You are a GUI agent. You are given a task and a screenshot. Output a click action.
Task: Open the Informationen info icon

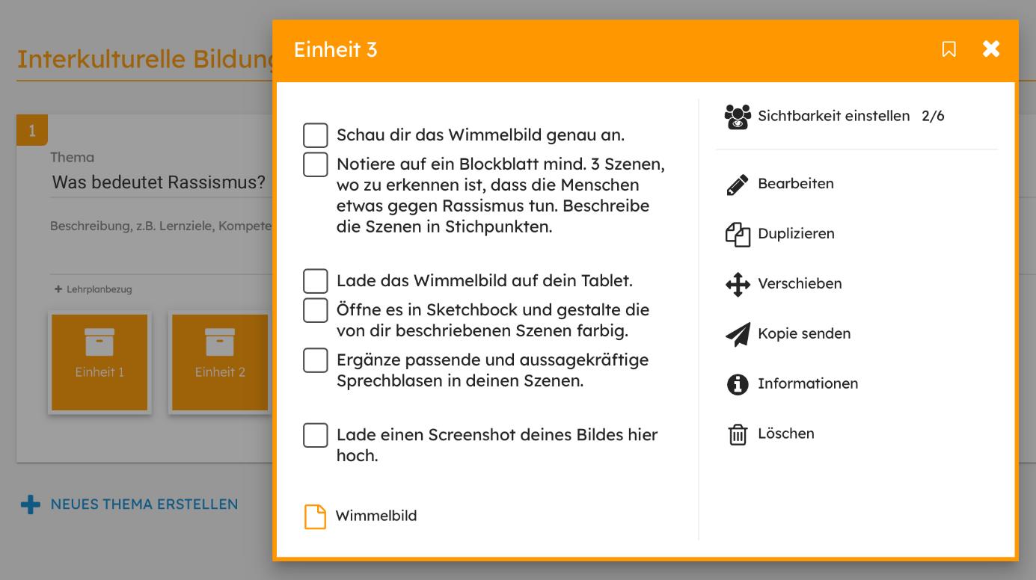(x=738, y=385)
